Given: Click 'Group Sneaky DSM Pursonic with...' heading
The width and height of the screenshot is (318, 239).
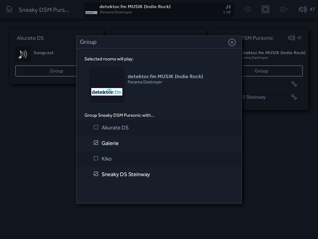Looking at the screenshot, I should [x=119, y=115].
